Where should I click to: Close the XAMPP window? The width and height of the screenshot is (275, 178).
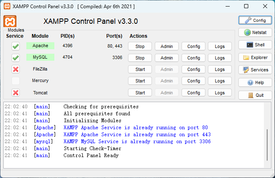point(265,7)
